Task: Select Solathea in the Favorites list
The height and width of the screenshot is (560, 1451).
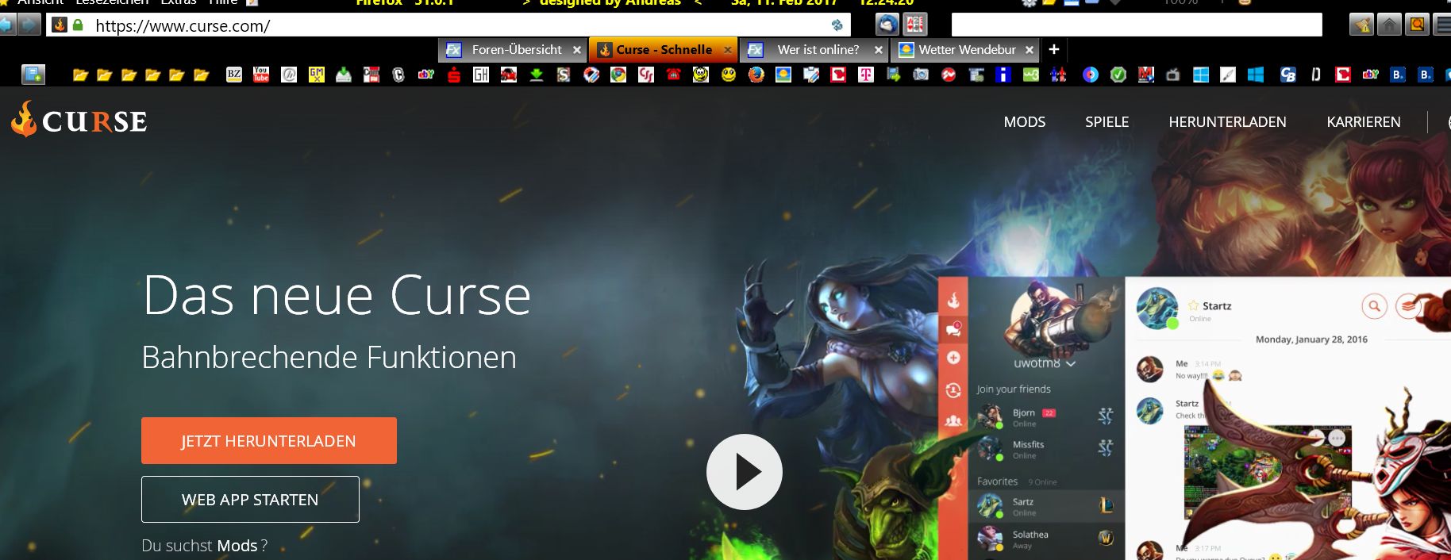Action: pyautogui.click(x=1046, y=539)
